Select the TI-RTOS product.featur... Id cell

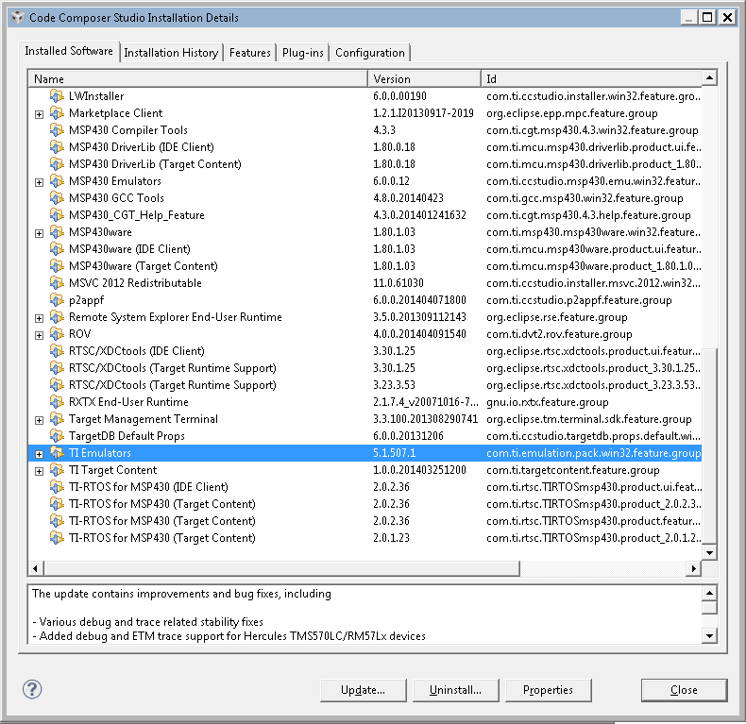(x=593, y=521)
